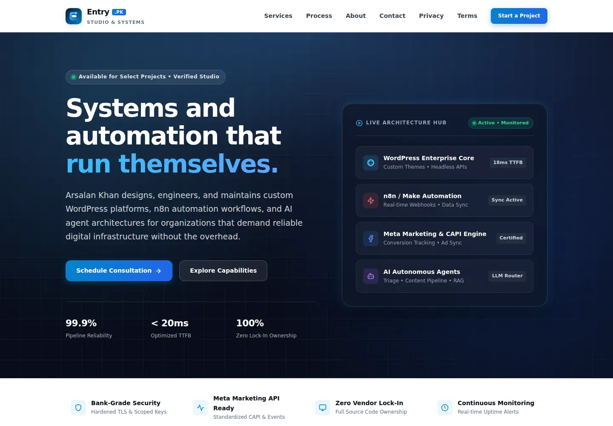Viewport: 613px width, 426px height.
Task: Click the n8n / Make Automation lightning icon
Action: click(371, 200)
